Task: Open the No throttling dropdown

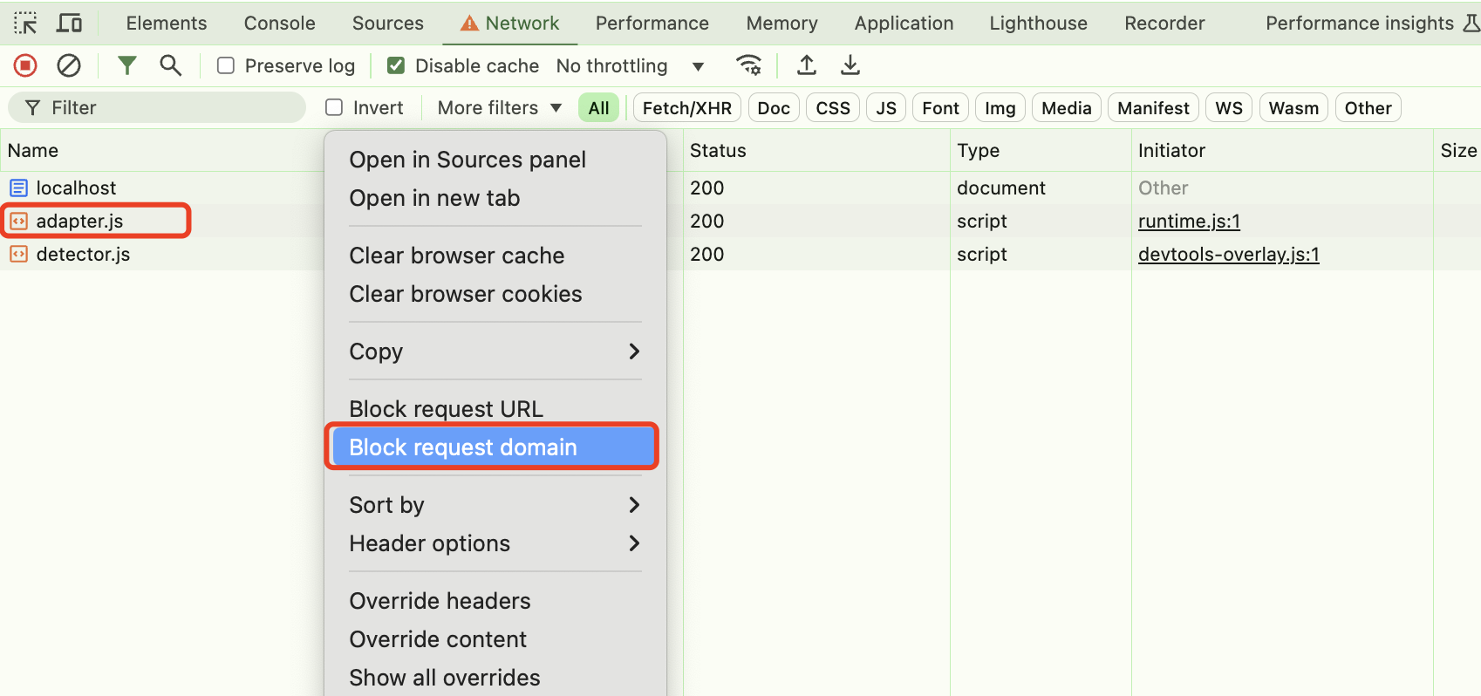Action: coord(631,65)
